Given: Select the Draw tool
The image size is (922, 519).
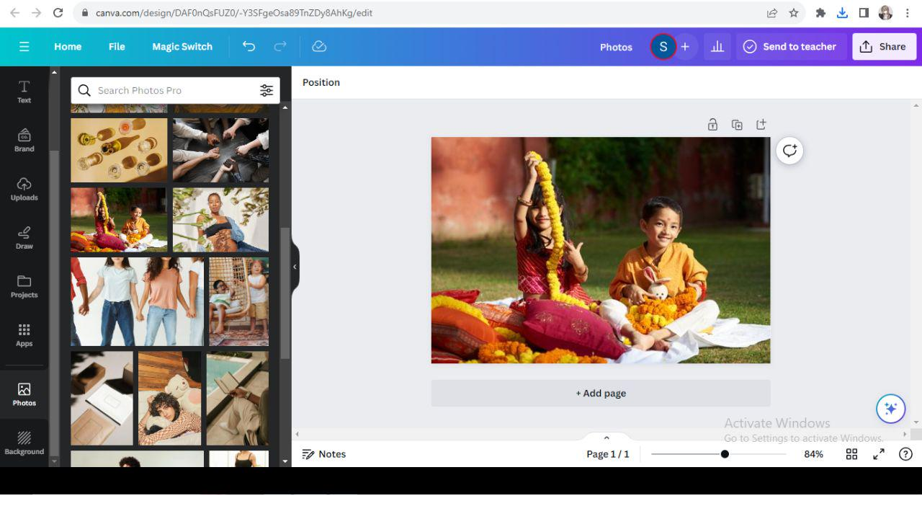Looking at the screenshot, I should (x=24, y=238).
